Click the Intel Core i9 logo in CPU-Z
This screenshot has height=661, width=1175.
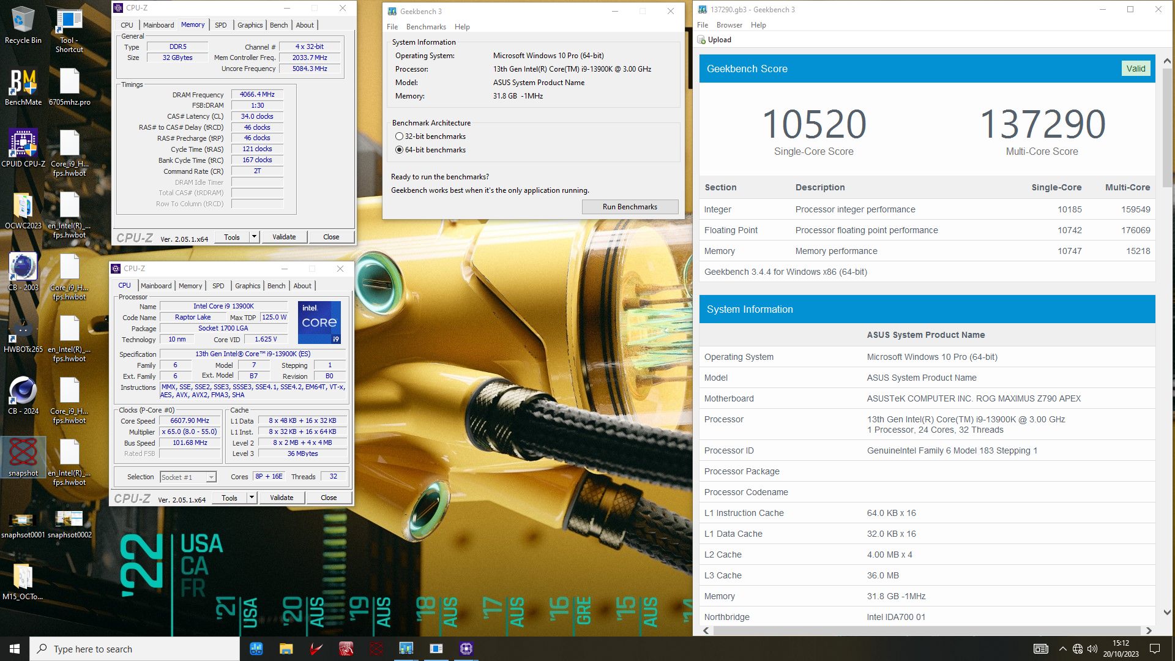pos(319,323)
